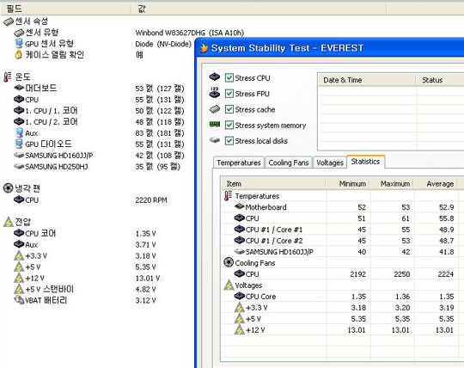
Task: Click the Status column header
Action: click(x=439, y=80)
